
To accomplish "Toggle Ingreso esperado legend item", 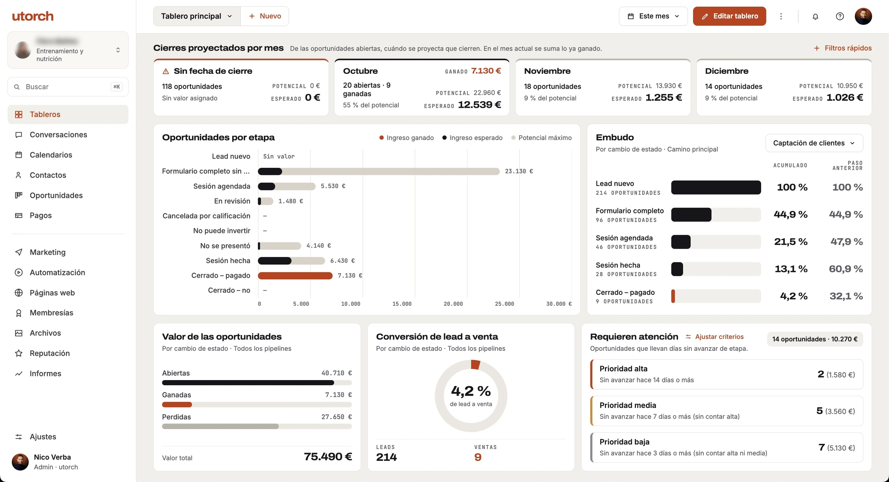I will tap(472, 138).
